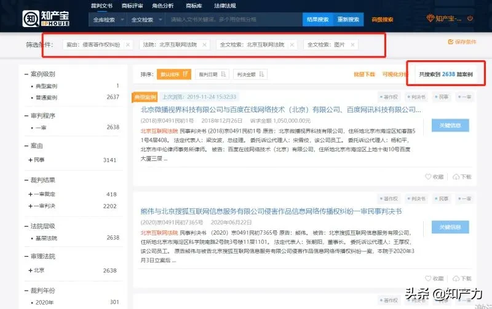Click the 上次浏览 2019-11-24 timestamp

point(199,97)
